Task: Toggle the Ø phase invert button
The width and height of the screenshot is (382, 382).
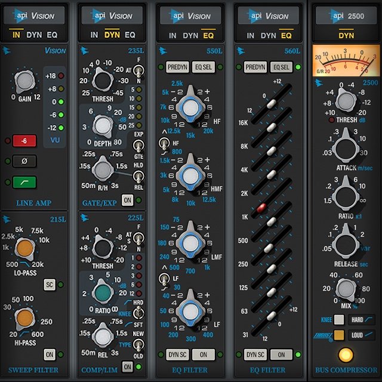Action: click(24, 161)
